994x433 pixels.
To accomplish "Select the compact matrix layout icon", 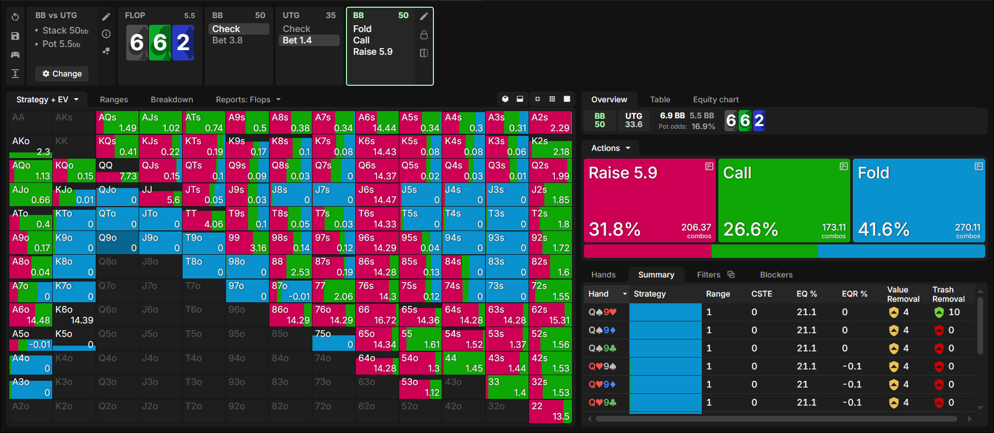I will click(537, 99).
